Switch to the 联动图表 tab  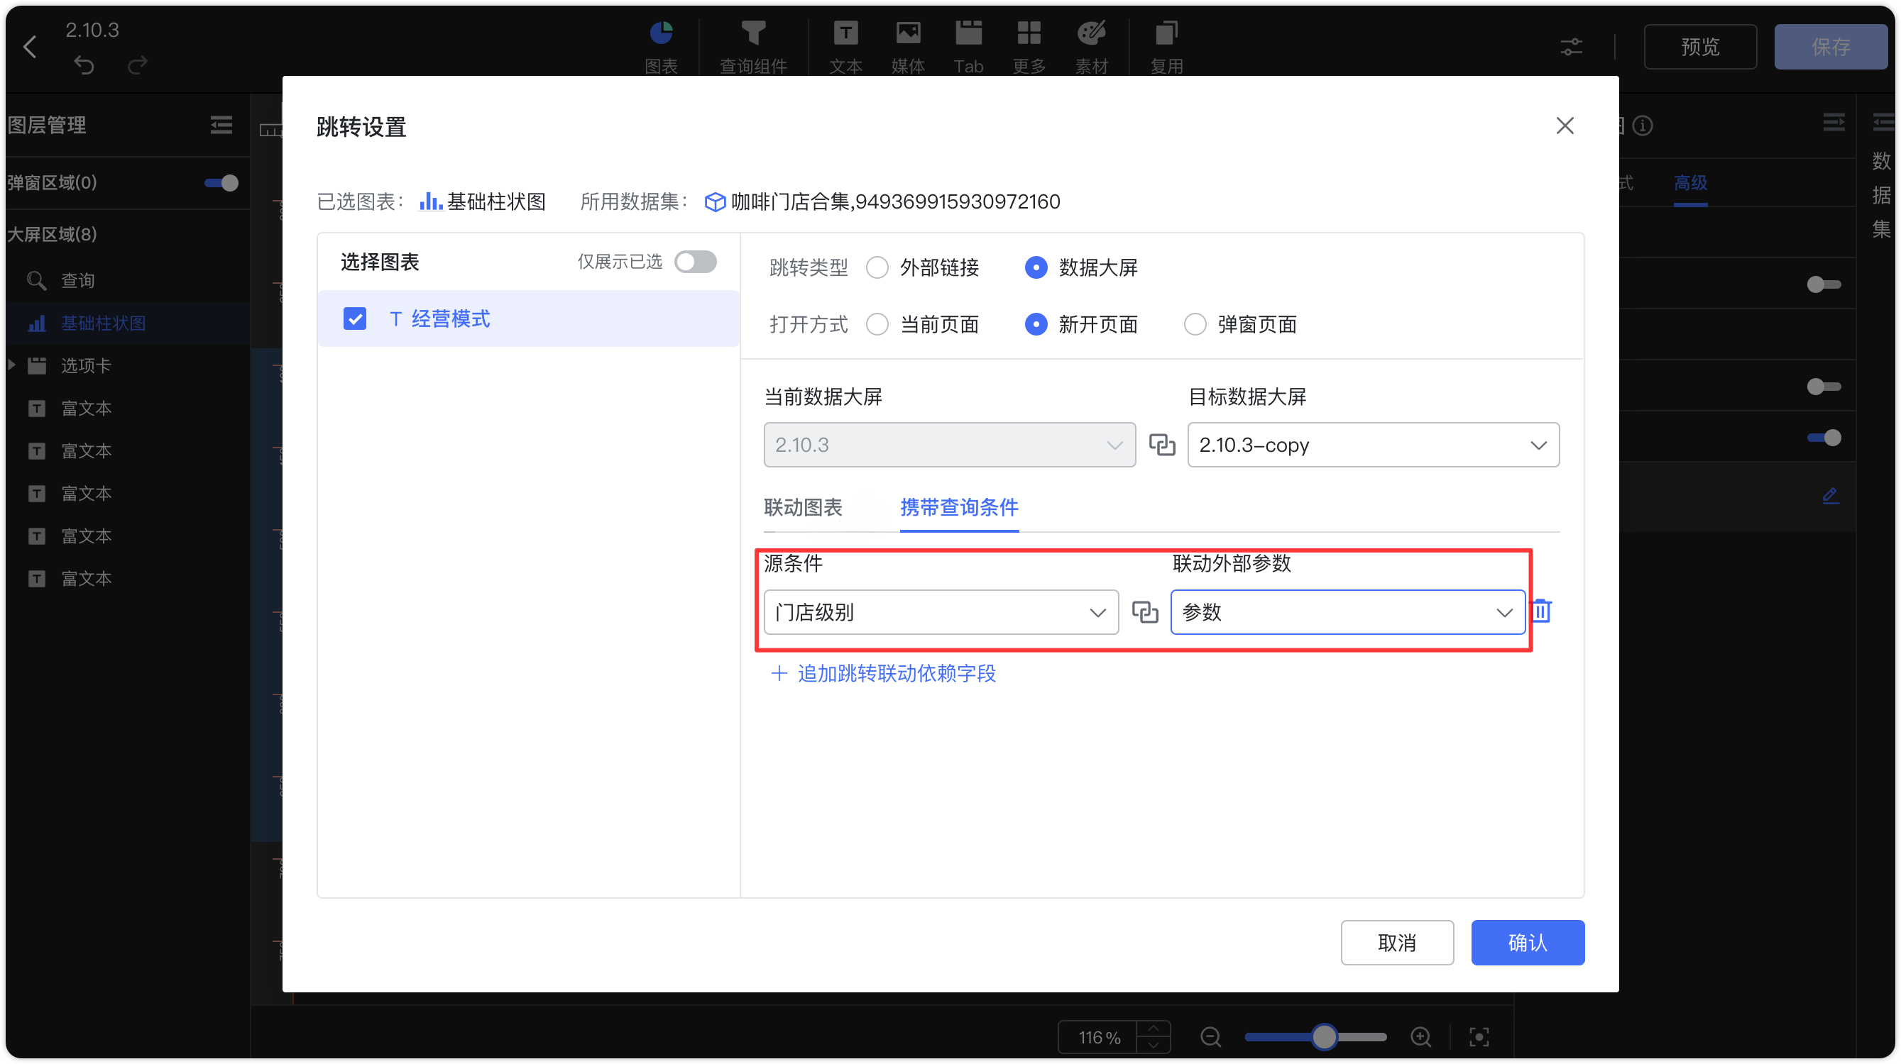tap(803, 507)
